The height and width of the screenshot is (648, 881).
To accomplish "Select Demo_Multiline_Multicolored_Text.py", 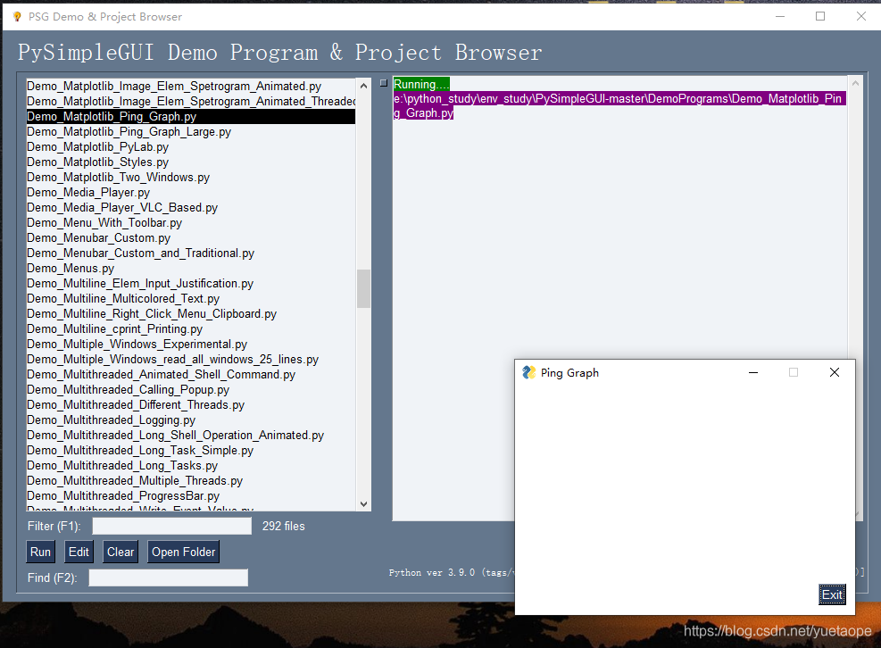I will coord(190,298).
